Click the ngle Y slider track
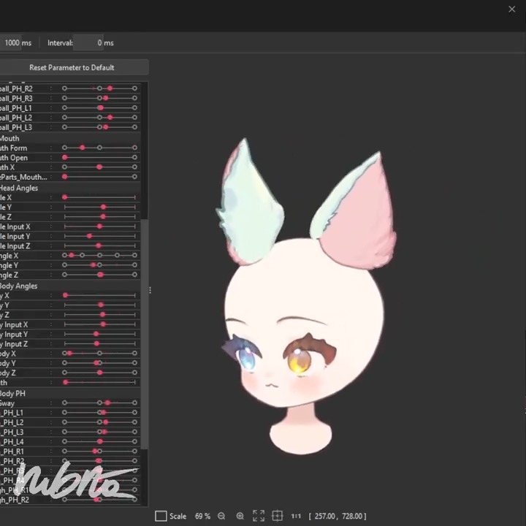Image resolution: width=526 pixels, height=526 pixels. point(99,265)
